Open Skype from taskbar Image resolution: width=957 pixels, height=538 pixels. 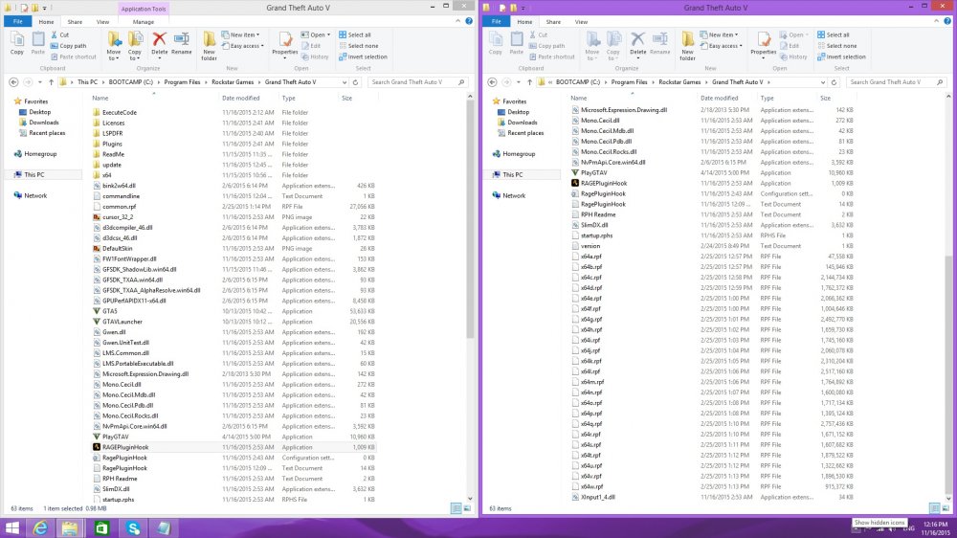click(x=133, y=528)
